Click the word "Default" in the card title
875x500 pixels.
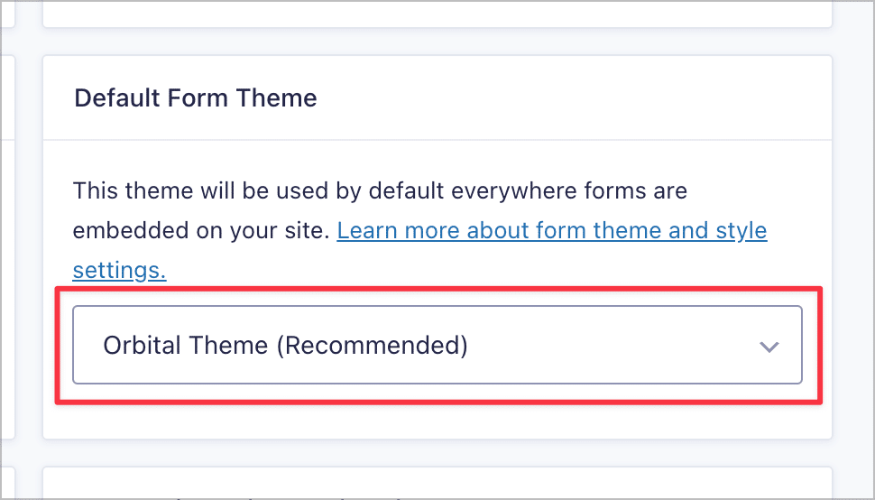point(113,97)
